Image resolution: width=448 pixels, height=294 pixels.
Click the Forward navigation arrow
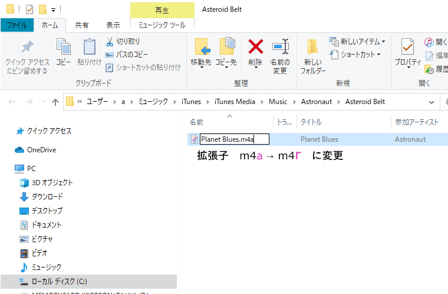coord(29,102)
